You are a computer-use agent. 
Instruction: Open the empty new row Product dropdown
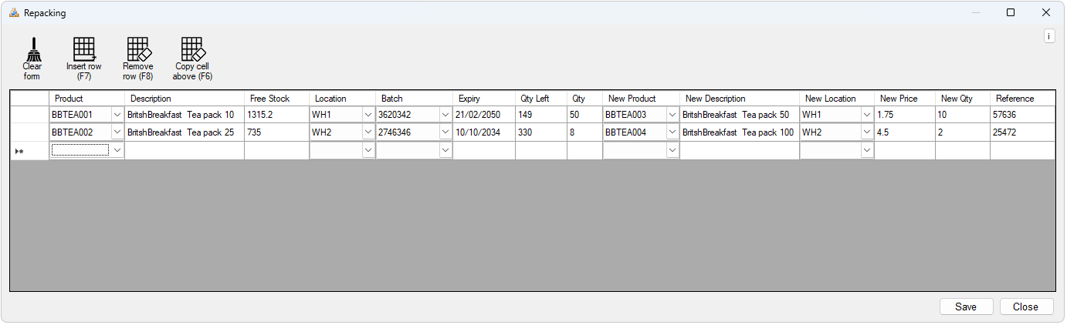pyautogui.click(x=117, y=150)
